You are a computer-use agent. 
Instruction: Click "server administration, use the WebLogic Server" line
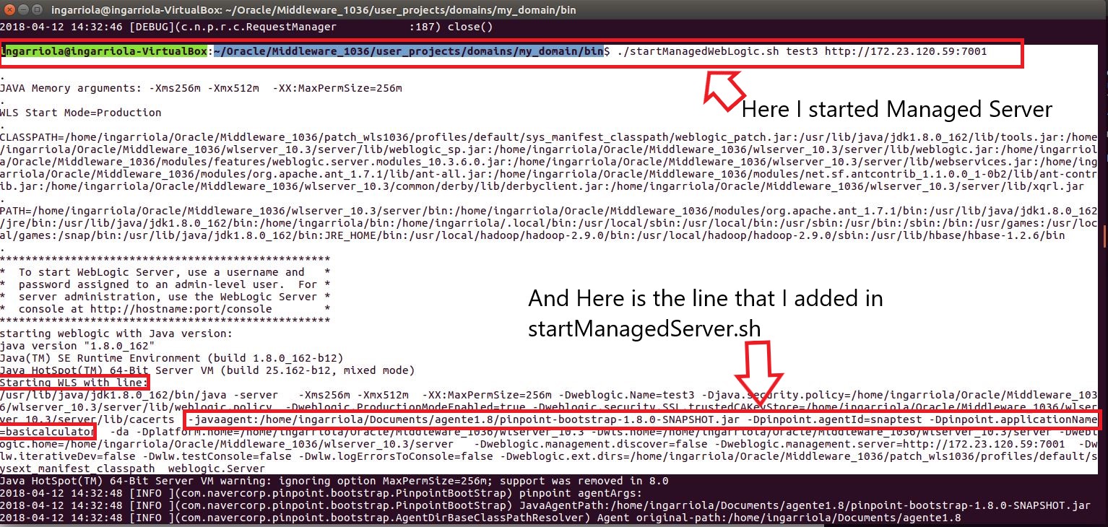(168, 297)
